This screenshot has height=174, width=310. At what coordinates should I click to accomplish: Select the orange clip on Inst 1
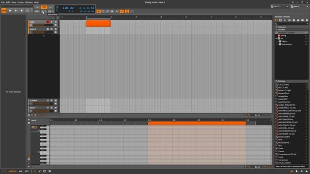98,24
